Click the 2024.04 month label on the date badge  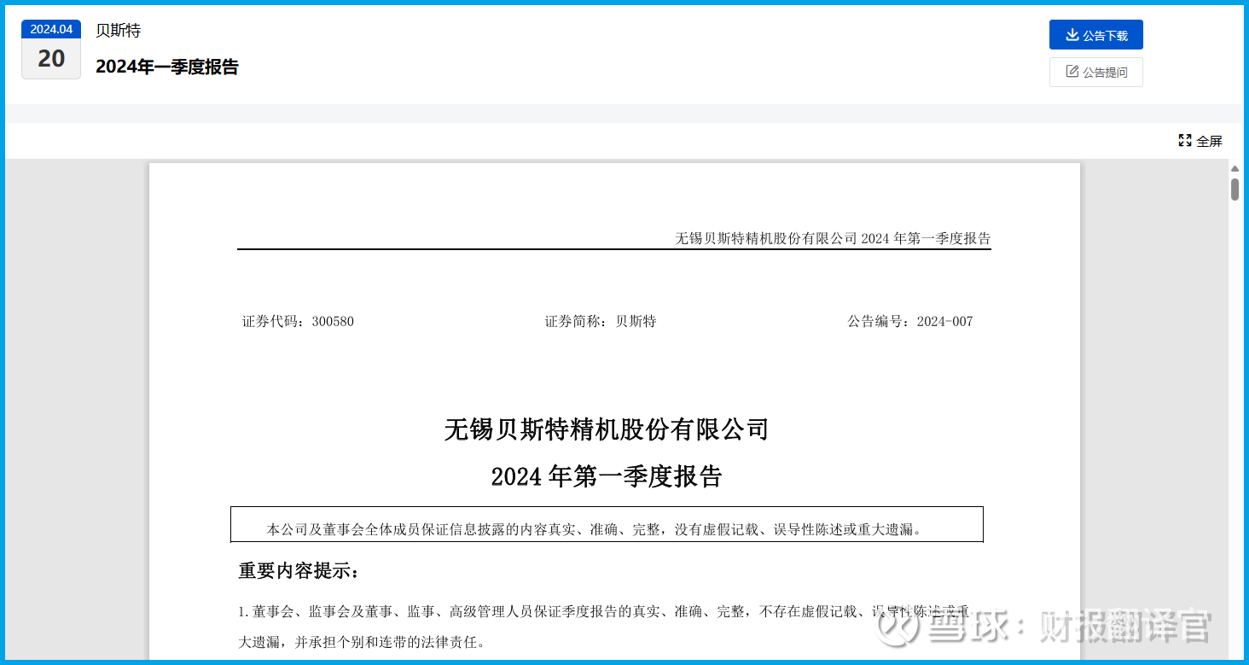tap(50, 28)
